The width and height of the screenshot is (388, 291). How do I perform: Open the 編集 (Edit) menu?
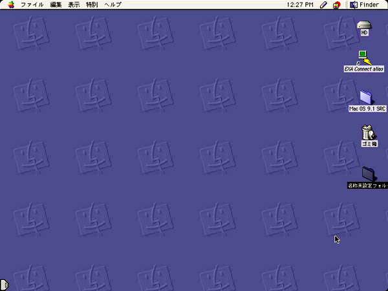click(56, 5)
